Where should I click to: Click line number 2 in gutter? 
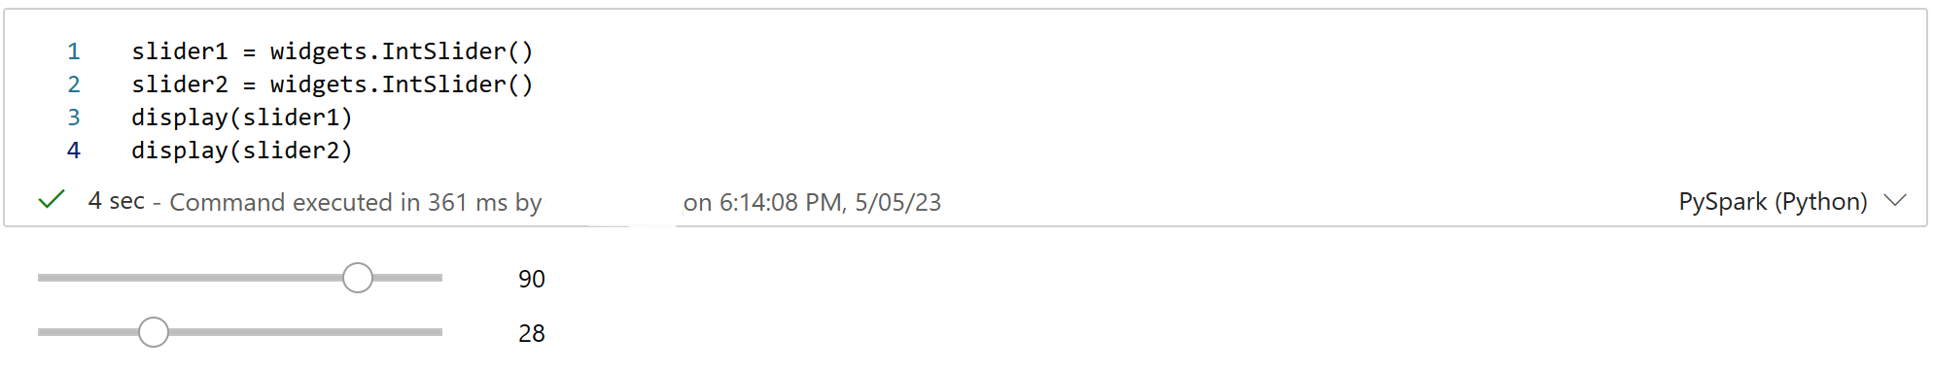(x=74, y=84)
